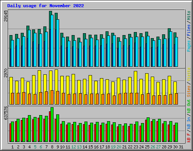
Task: Click day 1 on the x-axis
Action: click(12, 147)
